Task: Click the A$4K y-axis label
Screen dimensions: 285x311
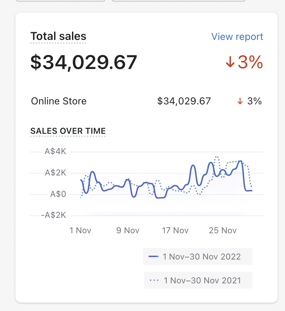Action: (x=55, y=152)
